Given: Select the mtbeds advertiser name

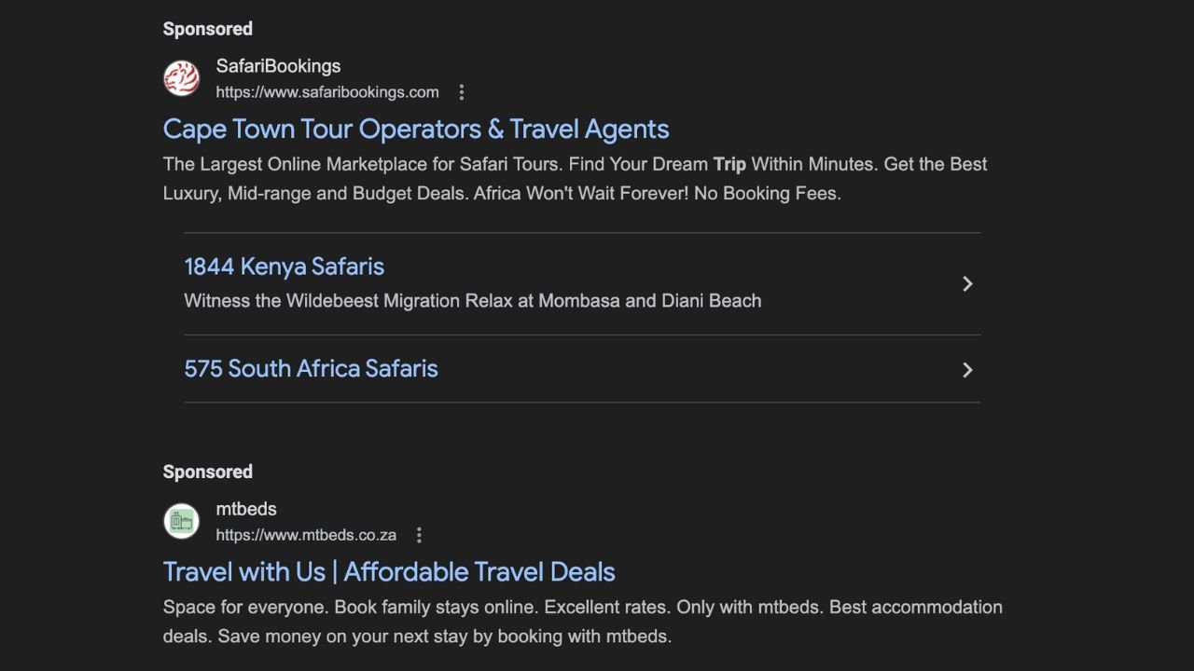Looking at the screenshot, I should pos(246,509).
